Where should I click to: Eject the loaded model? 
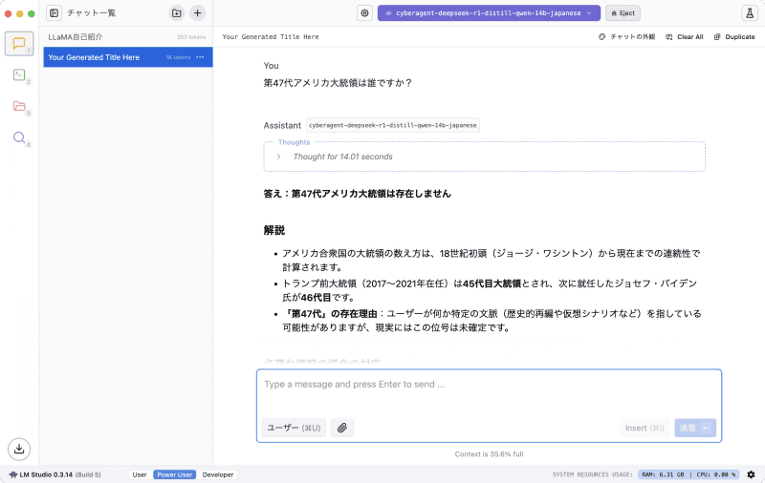pos(623,13)
